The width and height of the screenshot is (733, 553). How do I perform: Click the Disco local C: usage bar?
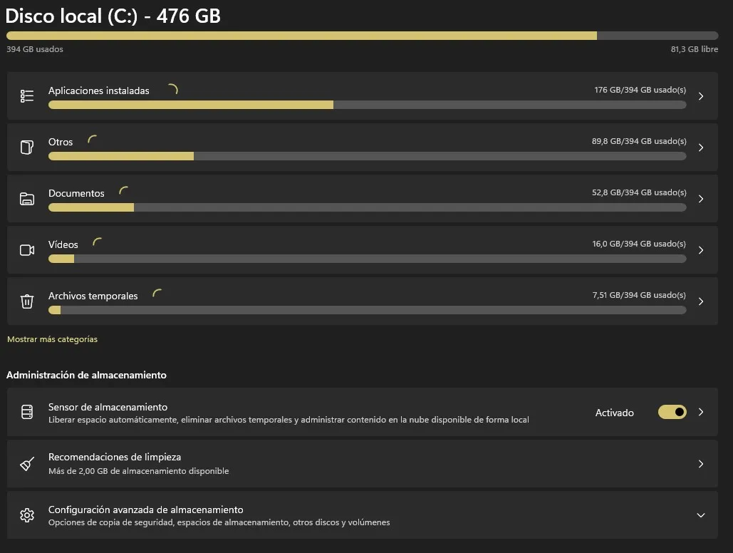point(362,36)
